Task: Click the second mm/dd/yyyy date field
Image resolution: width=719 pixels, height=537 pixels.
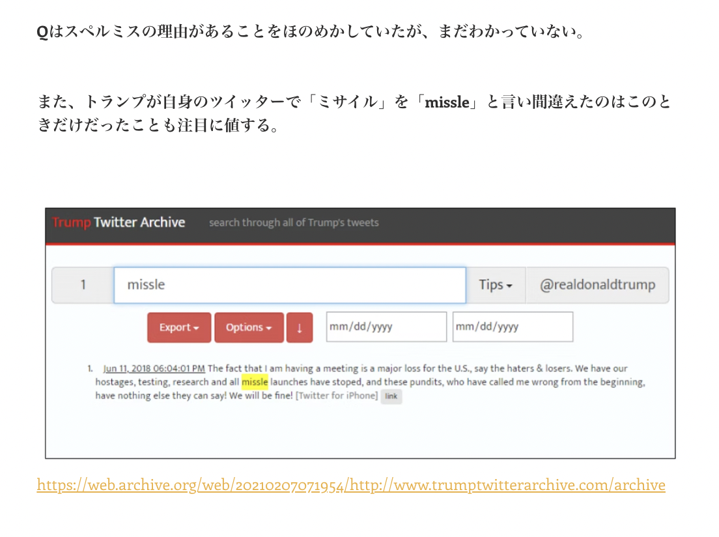Action: pos(513,327)
